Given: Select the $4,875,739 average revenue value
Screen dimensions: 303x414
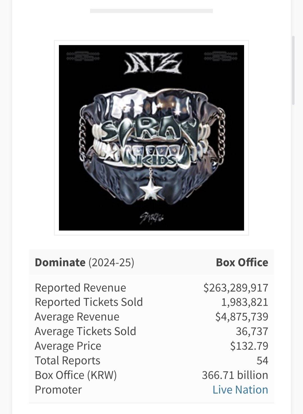Looking at the screenshot, I should pos(242,317).
